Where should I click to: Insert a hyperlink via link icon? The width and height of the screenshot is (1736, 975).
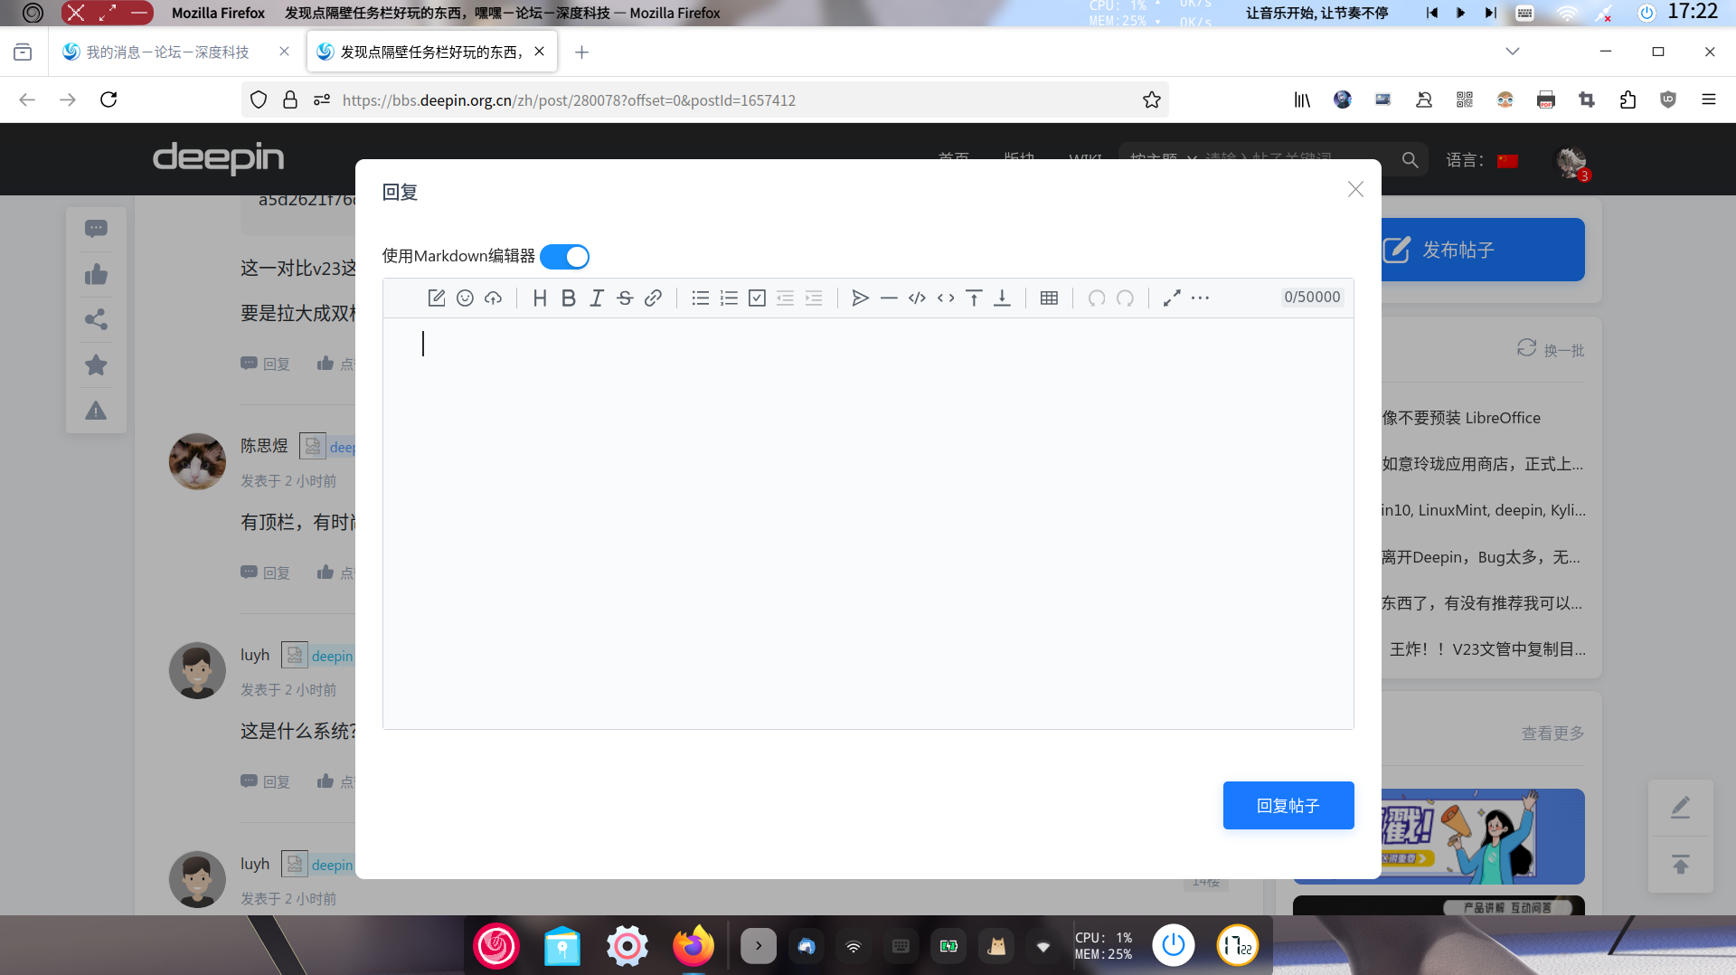(x=653, y=298)
